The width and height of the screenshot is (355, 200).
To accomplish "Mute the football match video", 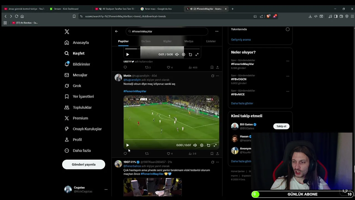I will [x=195, y=145].
